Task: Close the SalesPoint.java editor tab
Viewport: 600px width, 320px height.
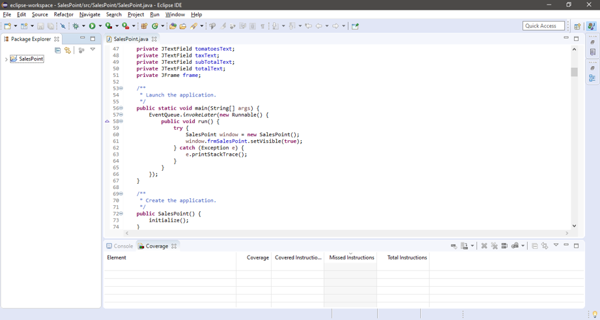Action: pyautogui.click(x=154, y=39)
